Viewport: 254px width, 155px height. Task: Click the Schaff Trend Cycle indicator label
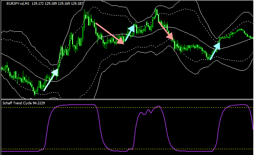click(24, 103)
